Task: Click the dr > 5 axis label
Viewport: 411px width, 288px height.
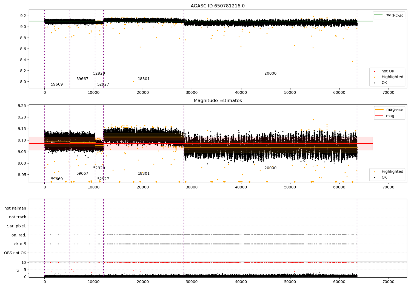Action: point(20,244)
